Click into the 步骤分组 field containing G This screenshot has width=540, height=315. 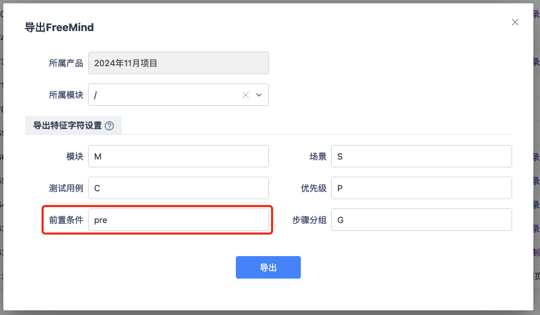coord(421,220)
